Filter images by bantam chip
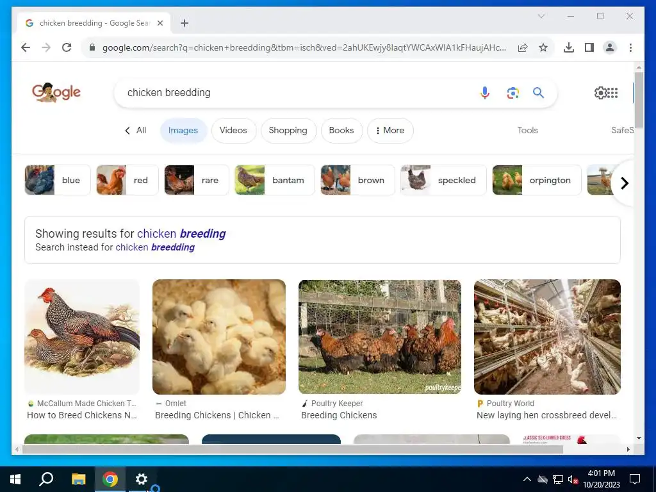Screen dimensions: 656x492 [x=274, y=180]
